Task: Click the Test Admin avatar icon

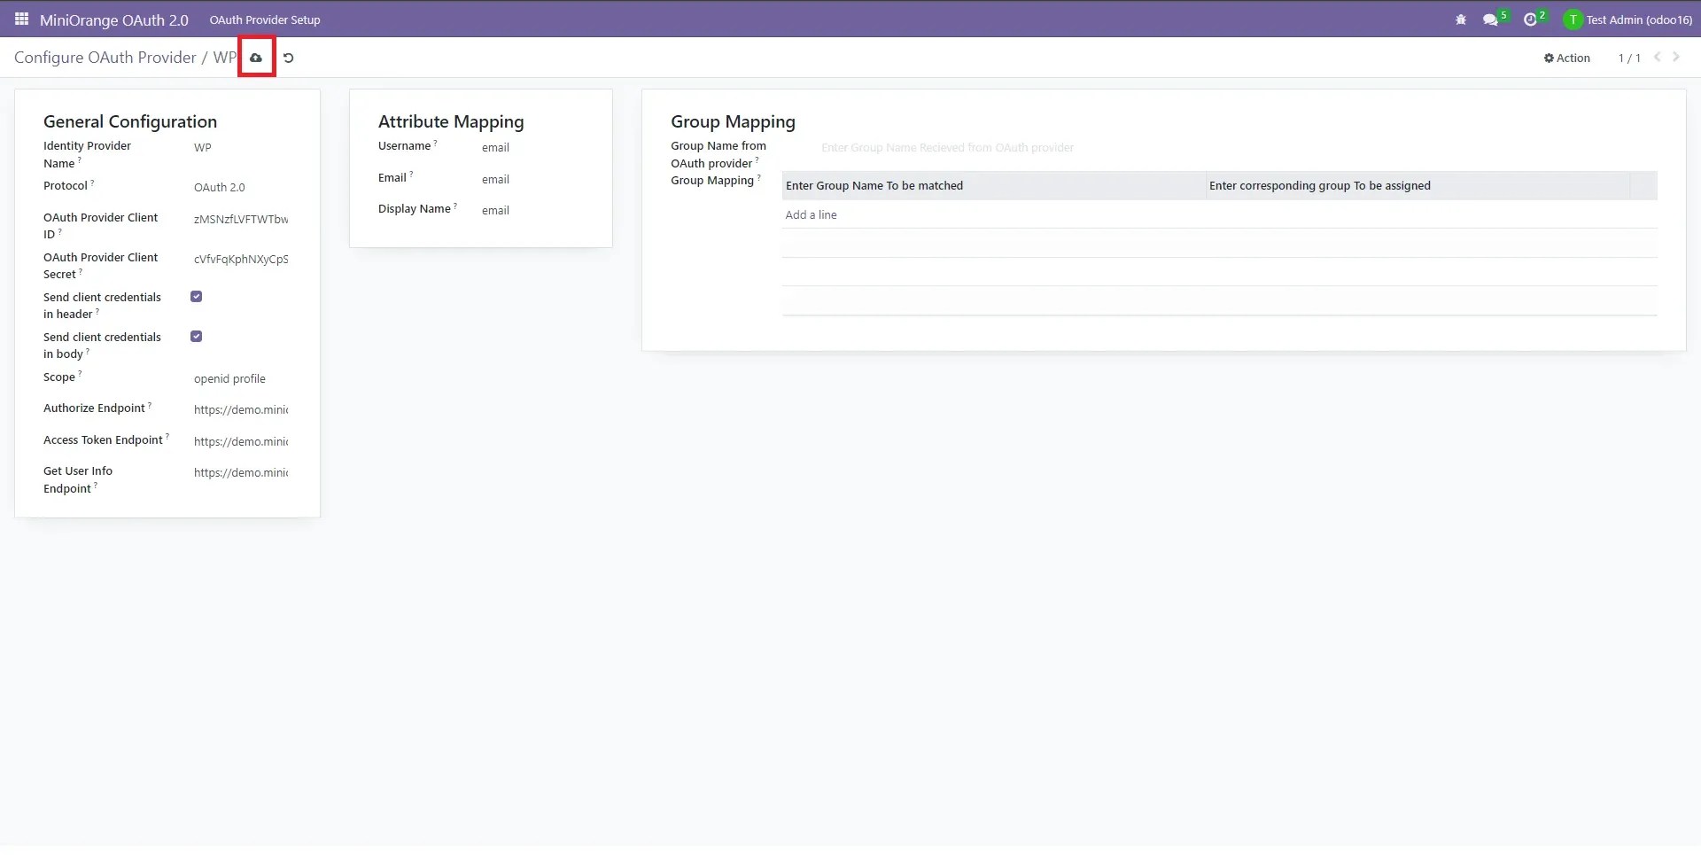Action: [x=1573, y=19]
